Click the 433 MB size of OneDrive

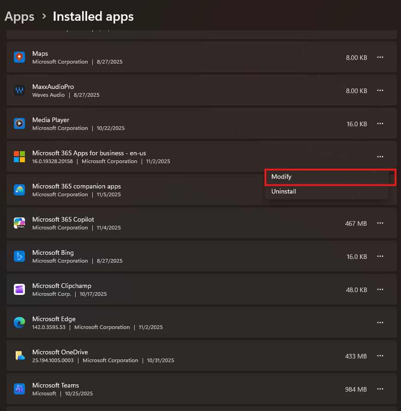coord(356,356)
